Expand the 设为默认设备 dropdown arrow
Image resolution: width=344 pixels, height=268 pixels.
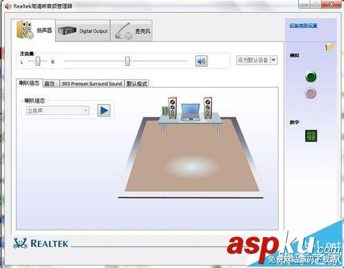273,60
